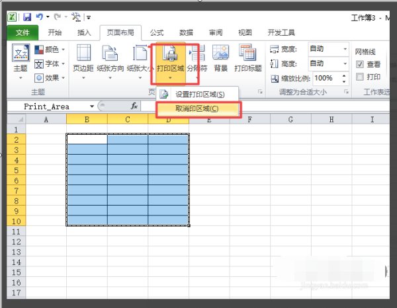Click cell F12 in the worksheet
The width and height of the screenshot is (397, 308).
250,241
